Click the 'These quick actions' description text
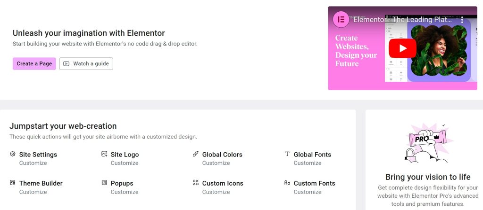The width and height of the screenshot is (483, 210). click(103, 137)
